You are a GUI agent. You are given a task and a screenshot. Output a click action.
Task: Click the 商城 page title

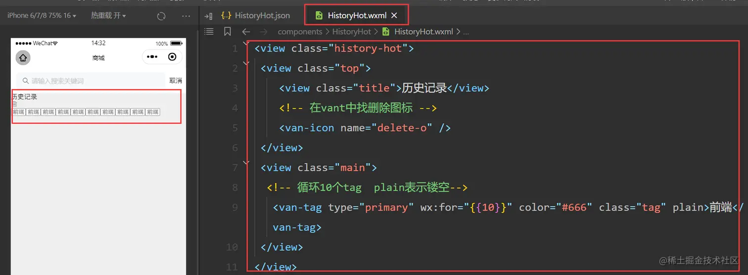[x=98, y=58]
